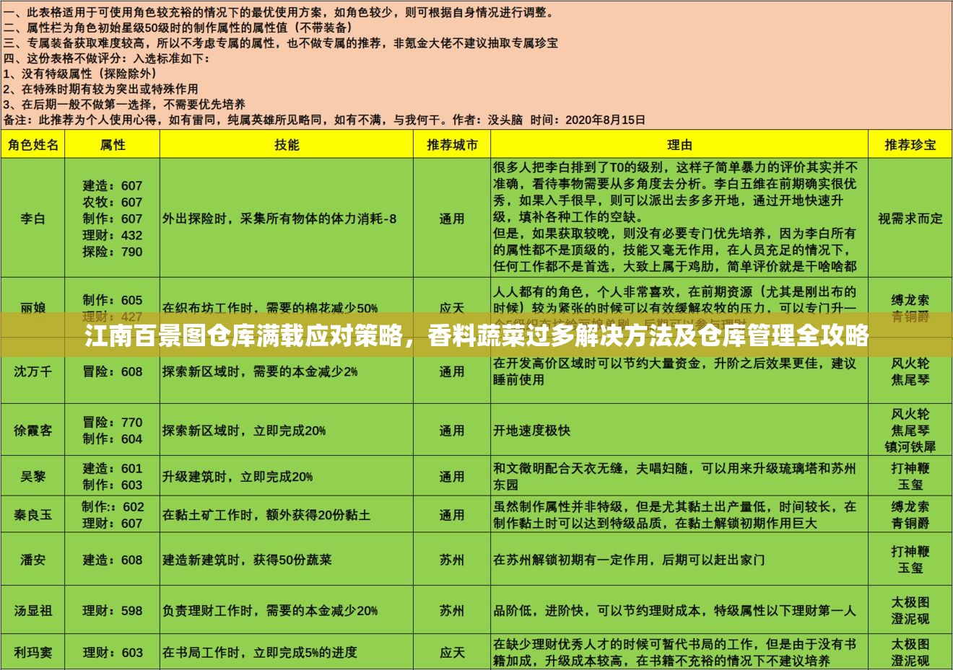Click 李白's skill about 体力消耗-8
953x670 pixels.
click(279, 219)
